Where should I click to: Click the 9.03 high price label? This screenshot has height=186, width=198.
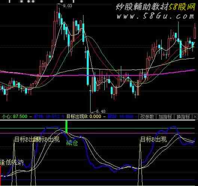[67, 6]
